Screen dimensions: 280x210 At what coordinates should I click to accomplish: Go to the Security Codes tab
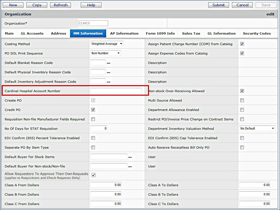coord(257,34)
